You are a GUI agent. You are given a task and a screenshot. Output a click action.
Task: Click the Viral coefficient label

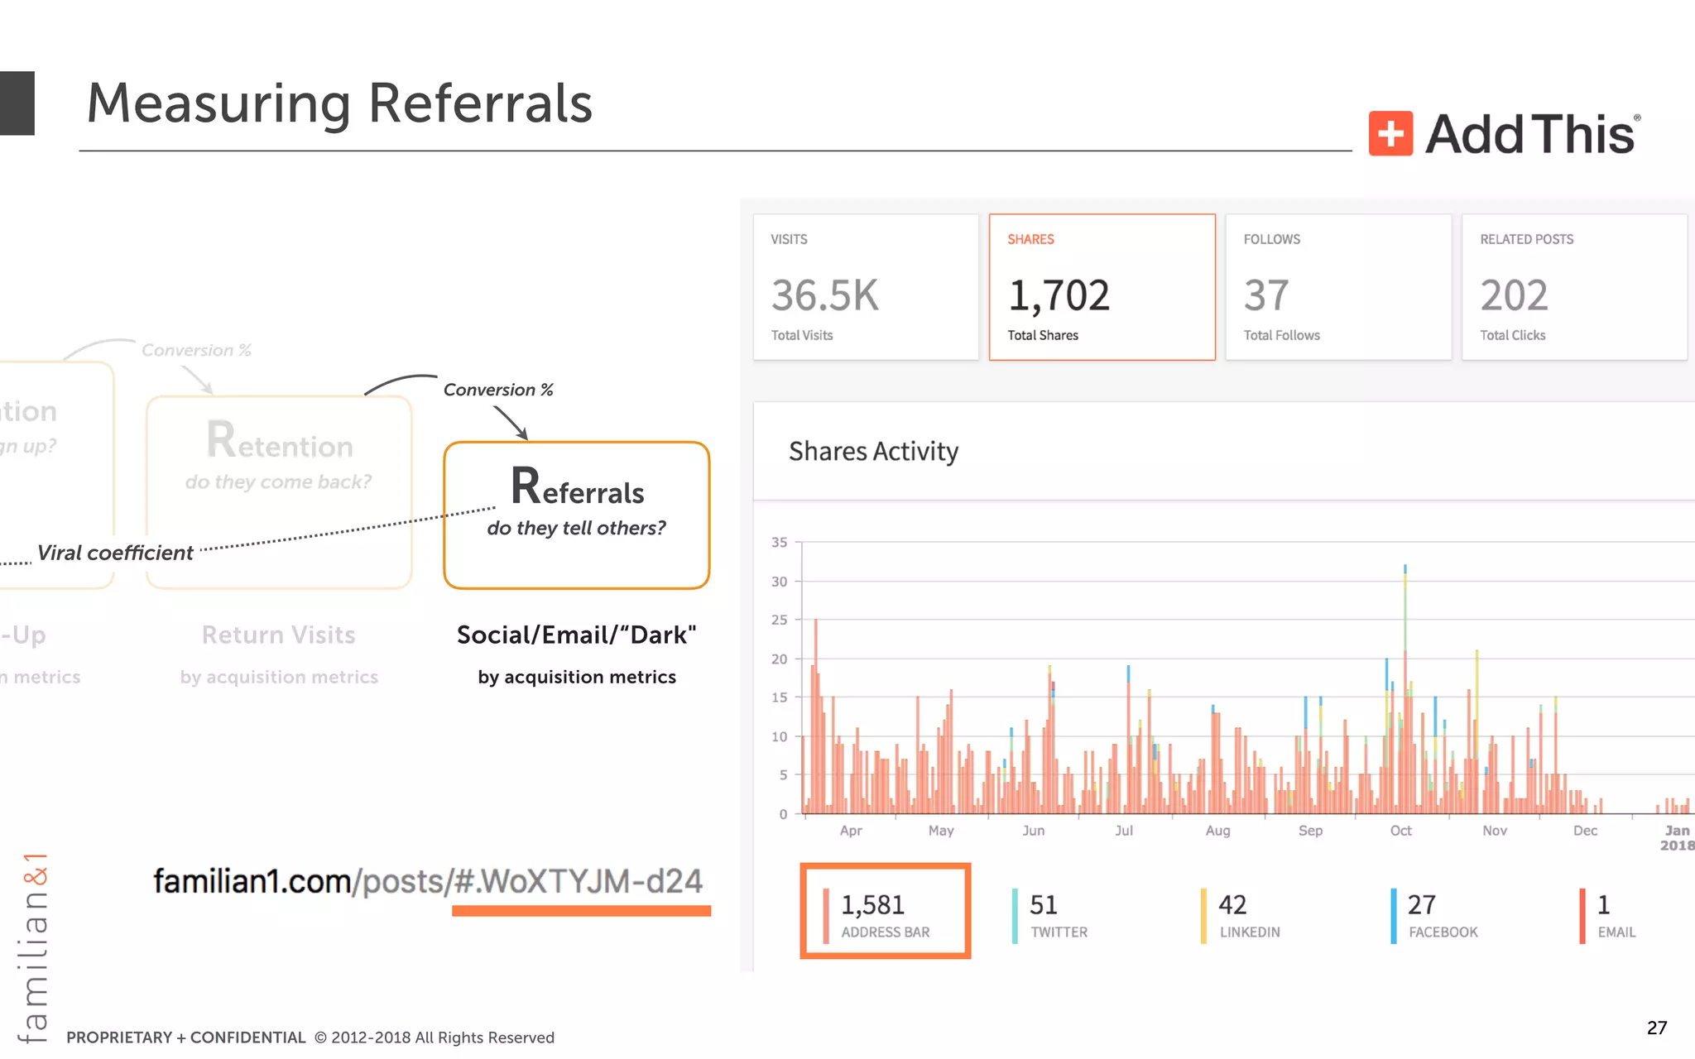pos(115,553)
